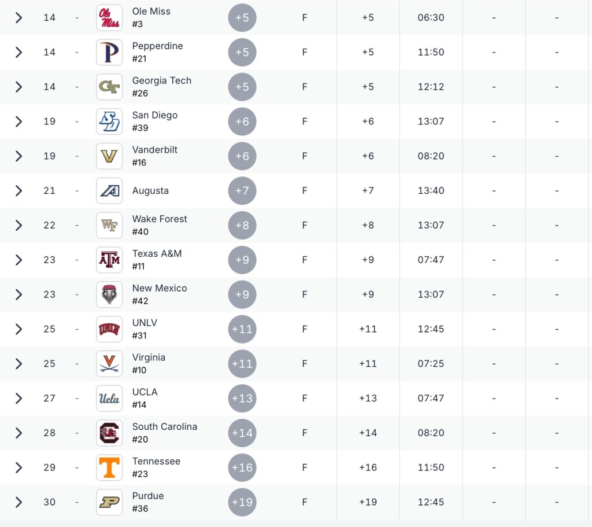Expand the Augusta row details
This screenshot has height=527, width=592.
18,190
